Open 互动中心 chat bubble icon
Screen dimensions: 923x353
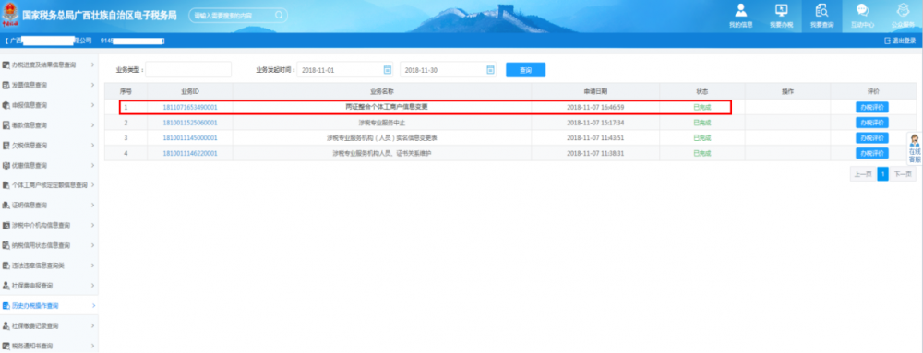click(x=862, y=11)
